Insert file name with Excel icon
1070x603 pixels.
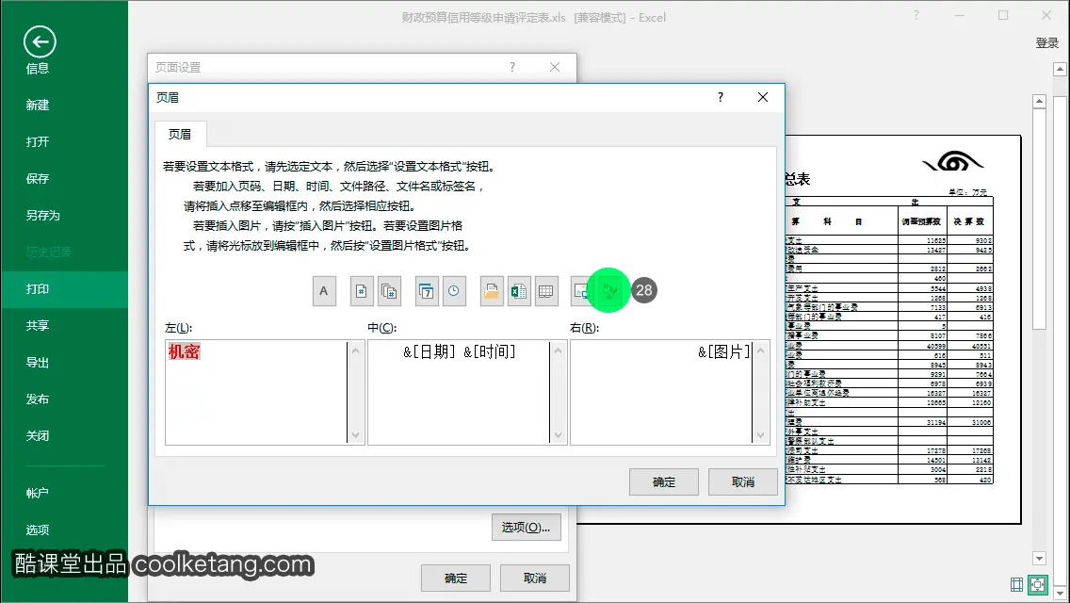519,291
